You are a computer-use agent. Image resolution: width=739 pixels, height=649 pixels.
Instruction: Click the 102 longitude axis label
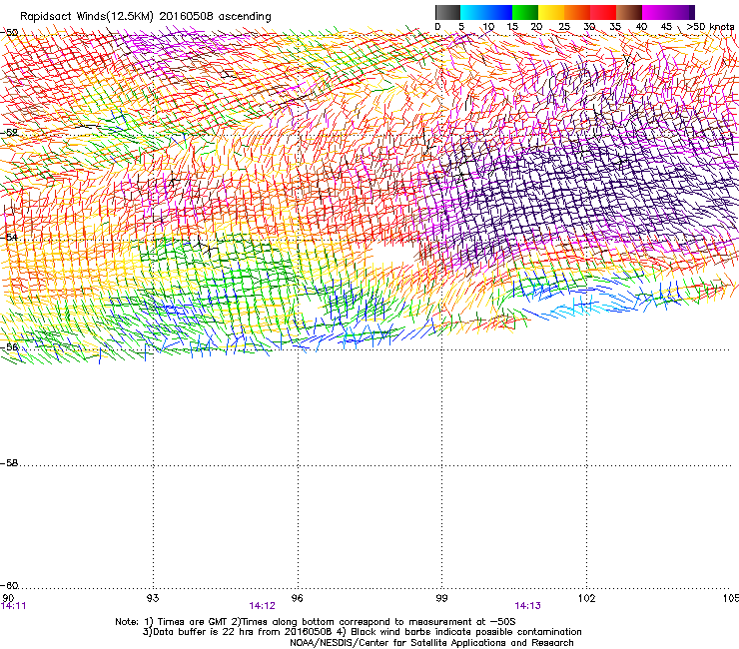point(586,598)
